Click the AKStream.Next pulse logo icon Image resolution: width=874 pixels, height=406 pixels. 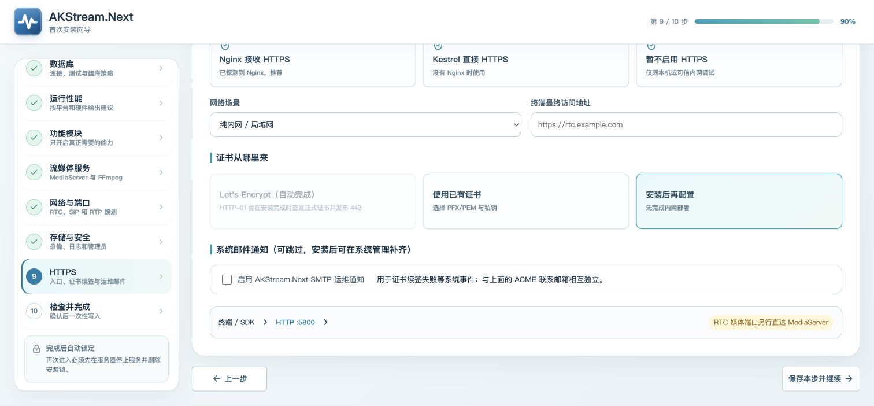28,21
